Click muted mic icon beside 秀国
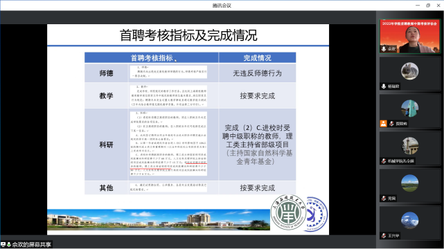The height and width of the screenshot is (249, 444). coord(384,198)
